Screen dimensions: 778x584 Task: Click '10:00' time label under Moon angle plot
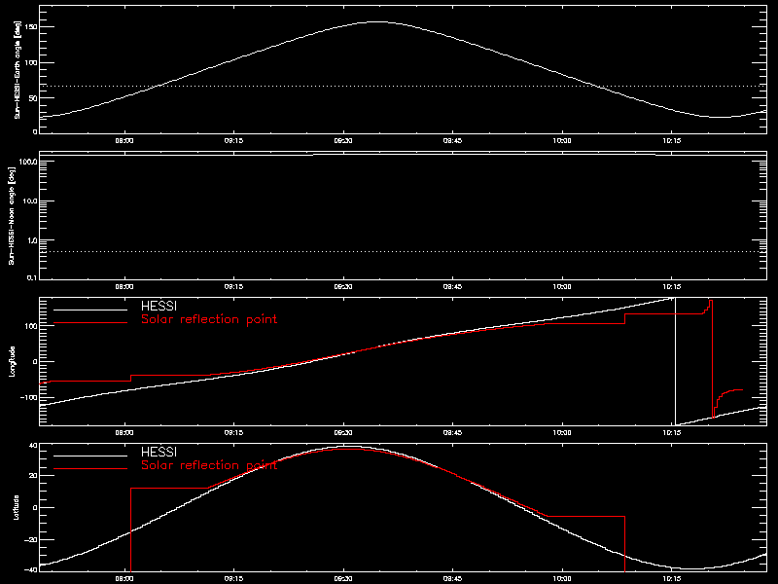(x=562, y=286)
